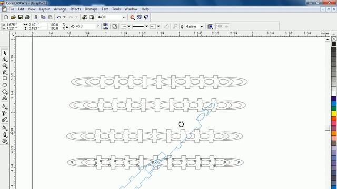Open the Help menu
Screen dimensions: 337x189
(145, 9)
